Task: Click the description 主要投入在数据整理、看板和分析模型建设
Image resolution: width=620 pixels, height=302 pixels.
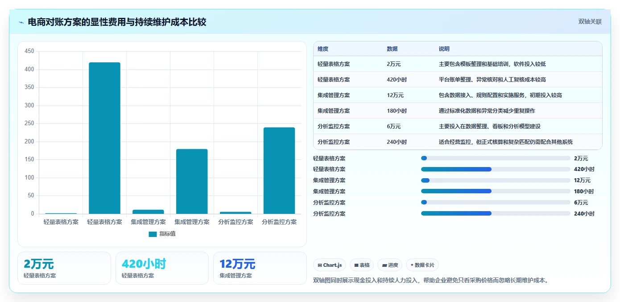Action: [x=490, y=127]
